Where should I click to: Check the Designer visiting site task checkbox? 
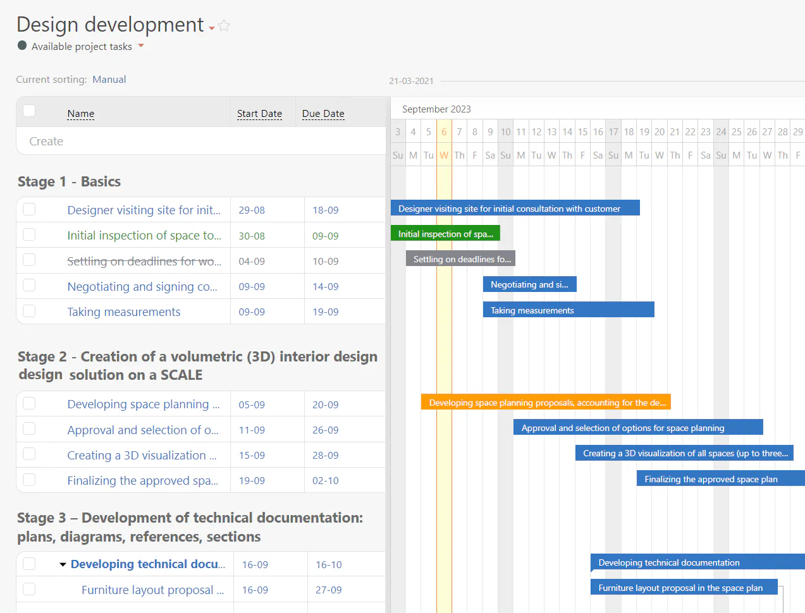29,209
